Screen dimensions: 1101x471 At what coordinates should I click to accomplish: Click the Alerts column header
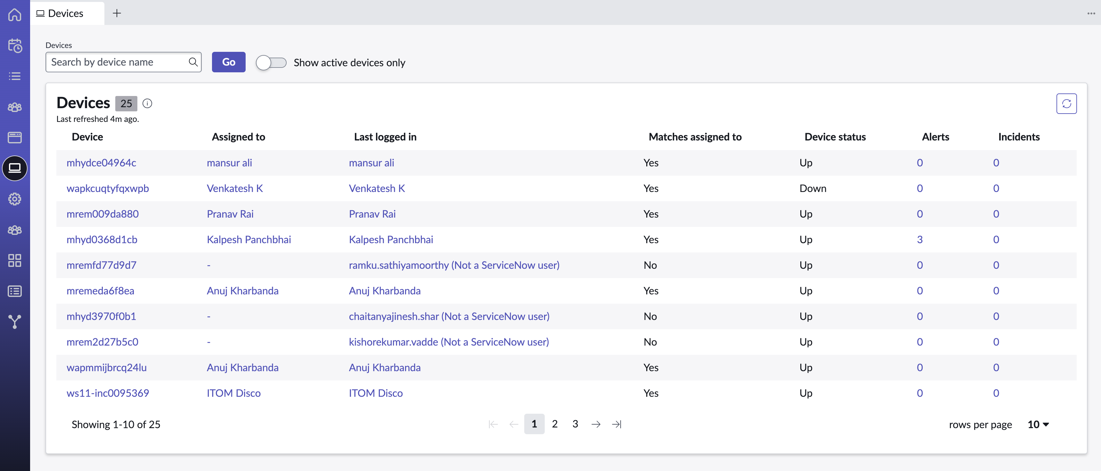pyautogui.click(x=935, y=137)
